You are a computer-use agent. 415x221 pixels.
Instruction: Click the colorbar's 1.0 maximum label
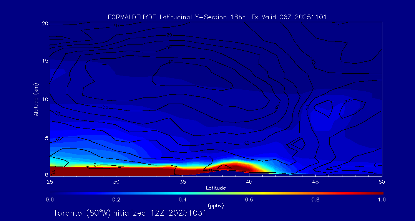382,200
